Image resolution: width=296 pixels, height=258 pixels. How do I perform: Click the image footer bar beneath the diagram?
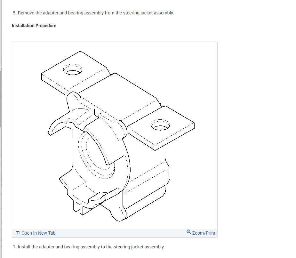(x=115, y=233)
